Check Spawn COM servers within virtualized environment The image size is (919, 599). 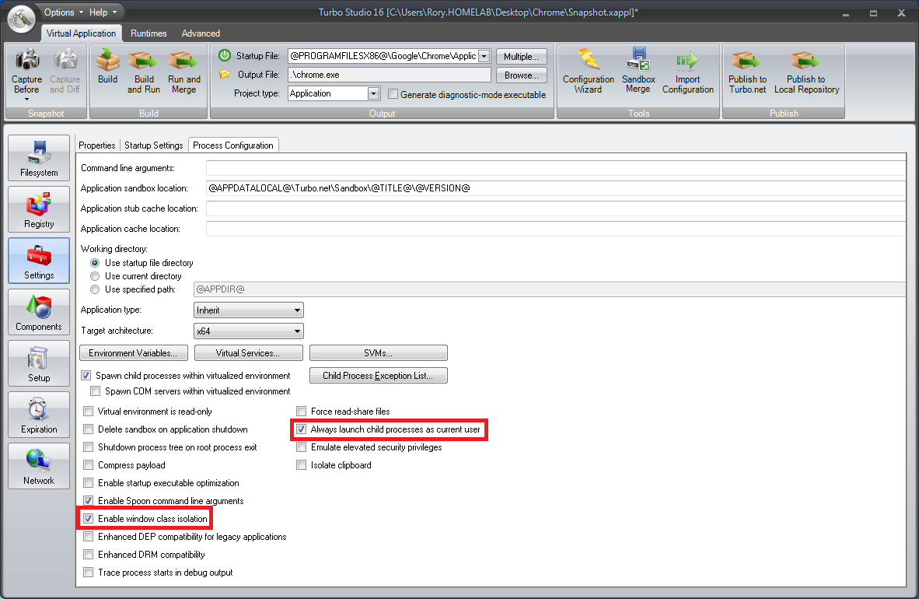[95, 391]
